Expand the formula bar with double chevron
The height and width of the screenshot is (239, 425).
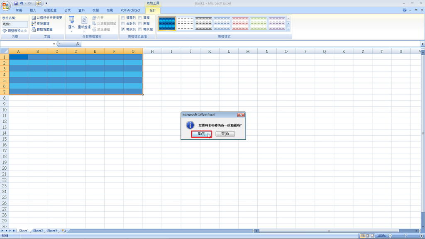(x=423, y=44)
